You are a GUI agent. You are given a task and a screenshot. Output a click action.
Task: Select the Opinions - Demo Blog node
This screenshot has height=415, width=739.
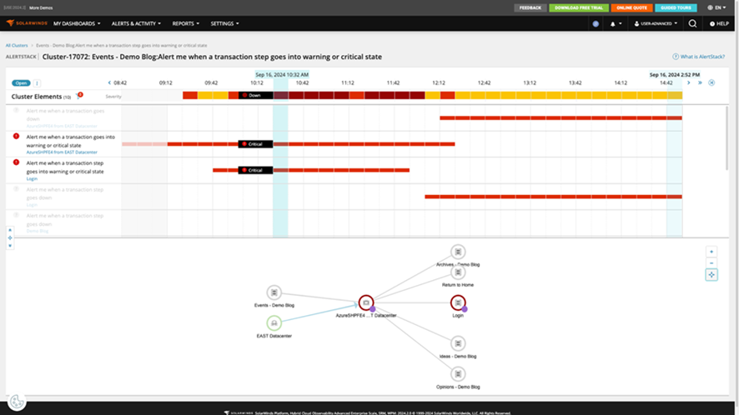point(458,374)
